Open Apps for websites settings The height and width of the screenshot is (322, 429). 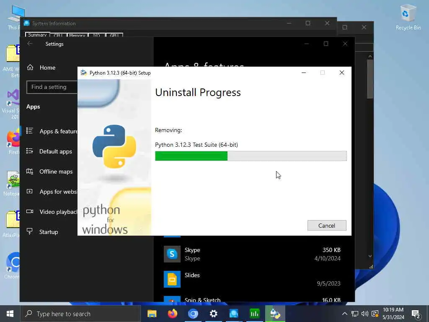[x=52, y=192]
